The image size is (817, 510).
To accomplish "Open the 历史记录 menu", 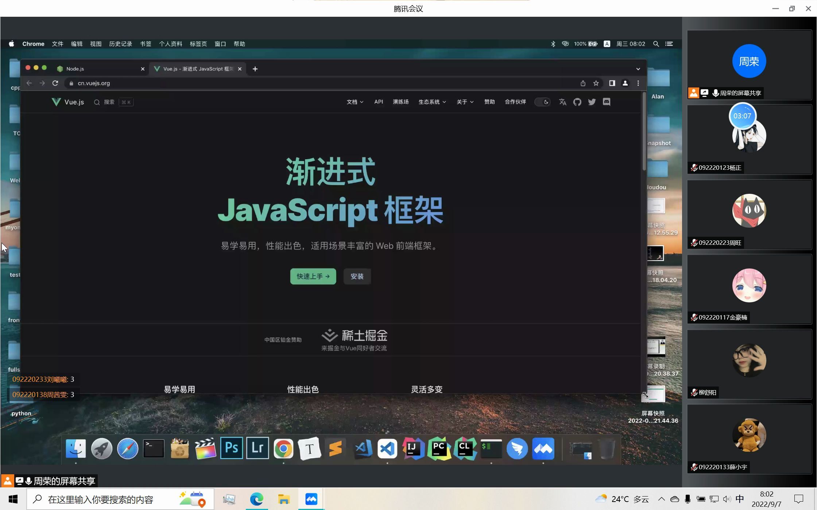I will [120, 44].
